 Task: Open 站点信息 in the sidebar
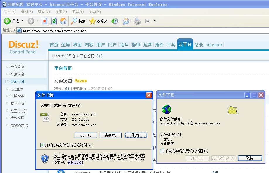[17, 74]
